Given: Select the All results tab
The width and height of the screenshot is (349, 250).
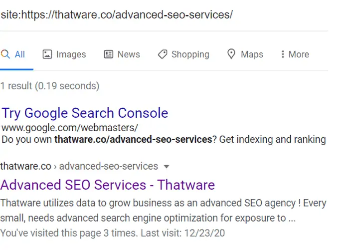Looking at the screenshot, I should pos(19,54).
